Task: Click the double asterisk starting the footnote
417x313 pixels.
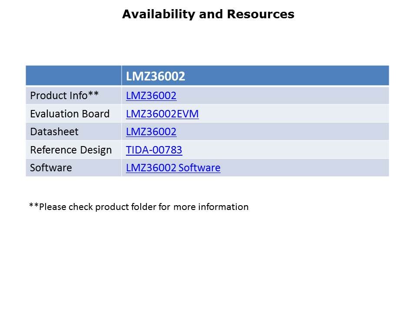Action: click(x=33, y=206)
